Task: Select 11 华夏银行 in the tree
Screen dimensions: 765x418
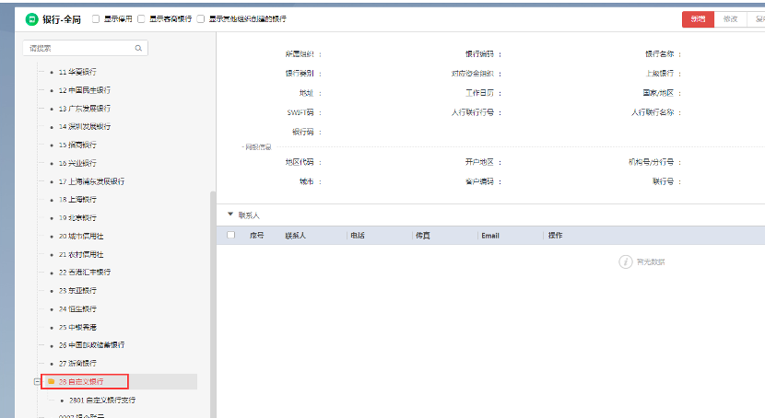Action: (x=77, y=72)
